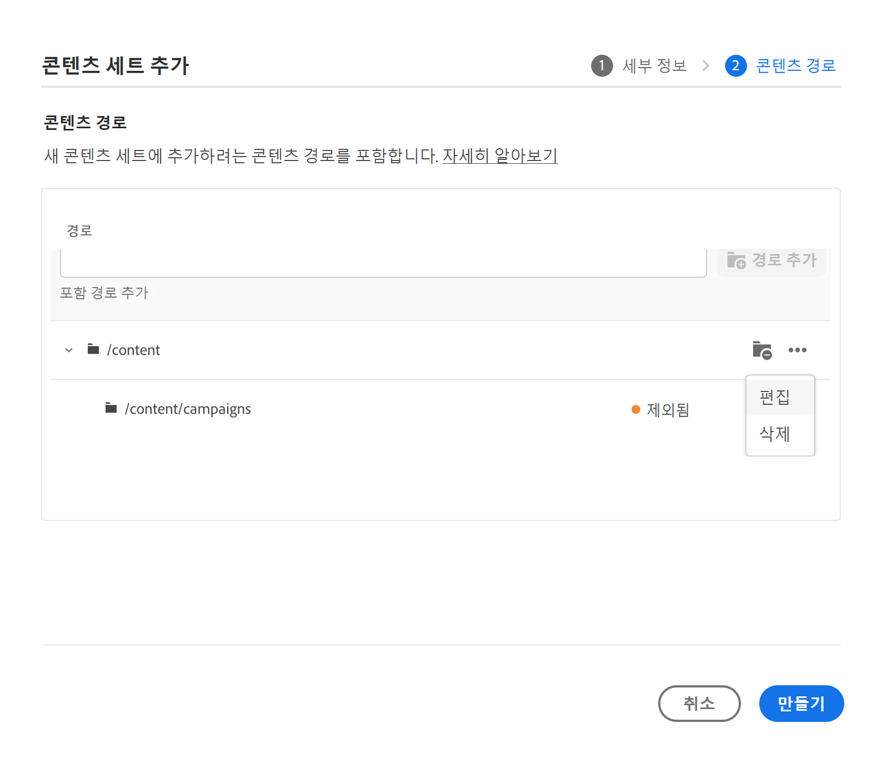The image size is (882, 763).
Task: Click the step 2 number circle
Action: [735, 66]
